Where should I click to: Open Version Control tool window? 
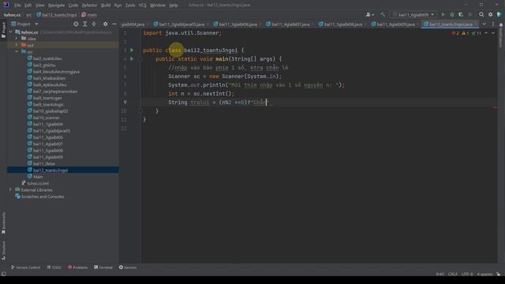[25, 267]
